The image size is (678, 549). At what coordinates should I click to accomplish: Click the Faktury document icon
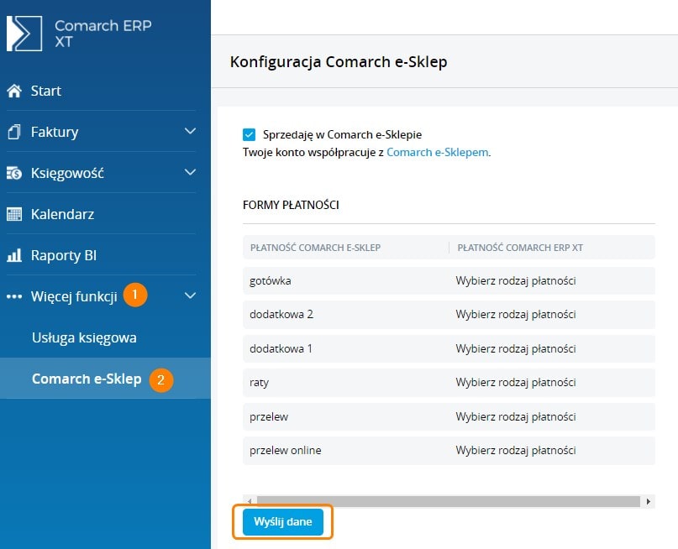pos(14,132)
